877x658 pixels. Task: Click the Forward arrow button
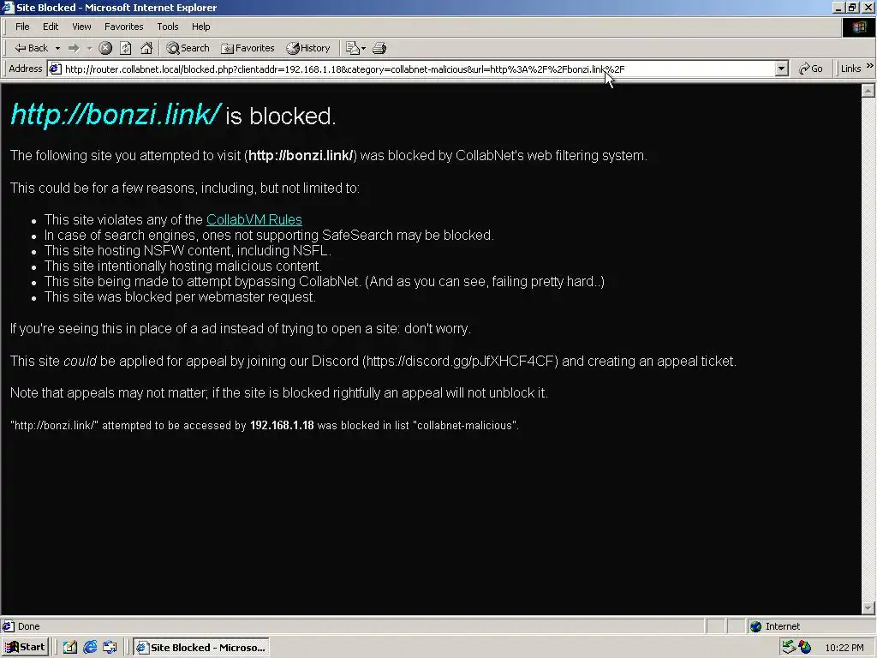tap(74, 48)
